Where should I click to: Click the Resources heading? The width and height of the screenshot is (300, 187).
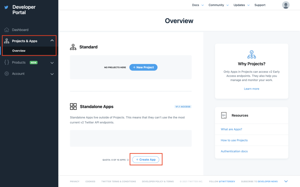click(x=240, y=115)
